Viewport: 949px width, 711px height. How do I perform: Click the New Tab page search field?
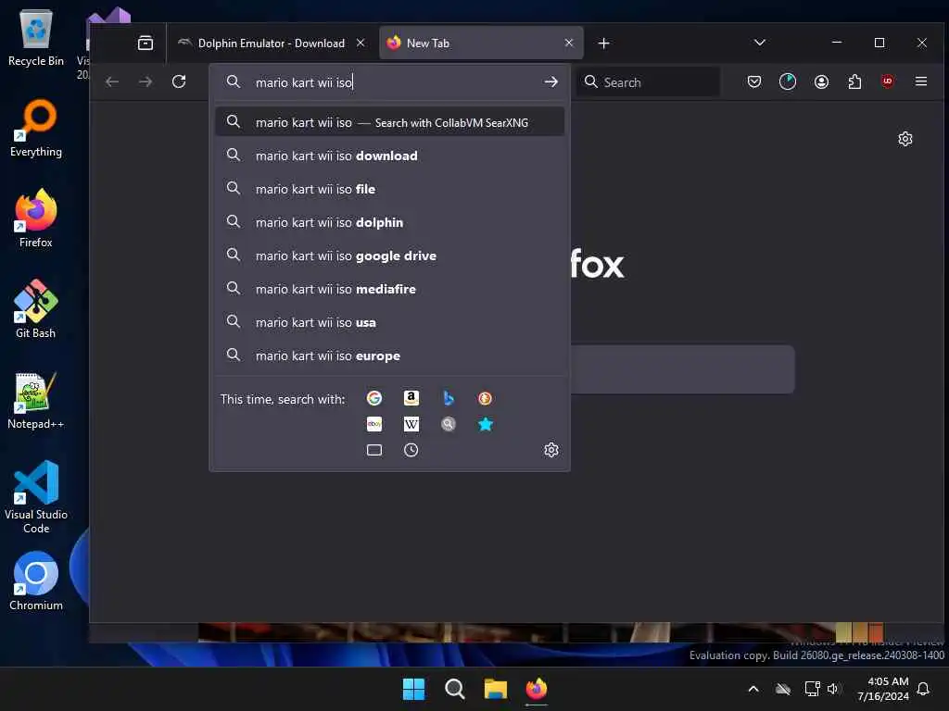(x=682, y=368)
